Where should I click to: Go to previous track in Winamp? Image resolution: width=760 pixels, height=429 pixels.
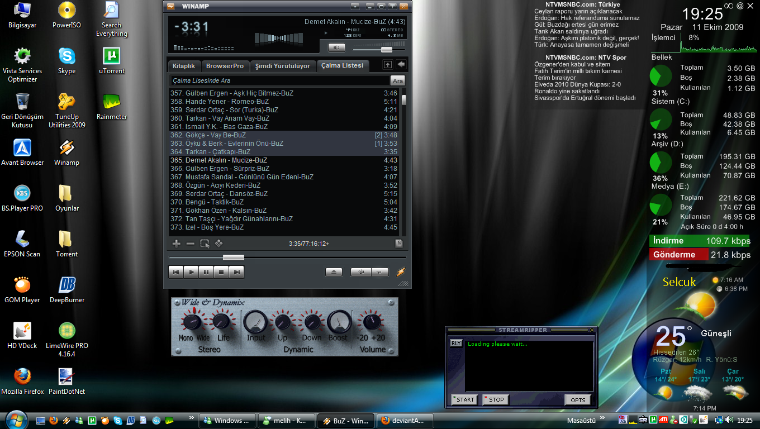tap(176, 272)
